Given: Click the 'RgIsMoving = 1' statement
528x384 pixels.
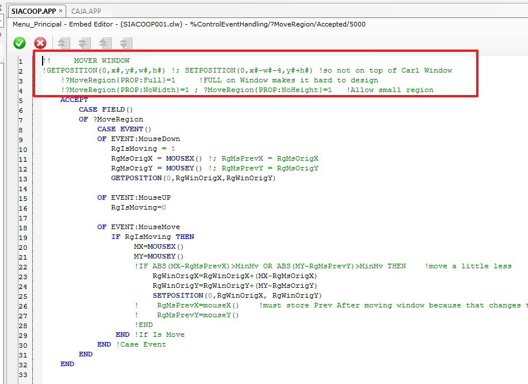Looking at the screenshot, I should [x=143, y=149].
